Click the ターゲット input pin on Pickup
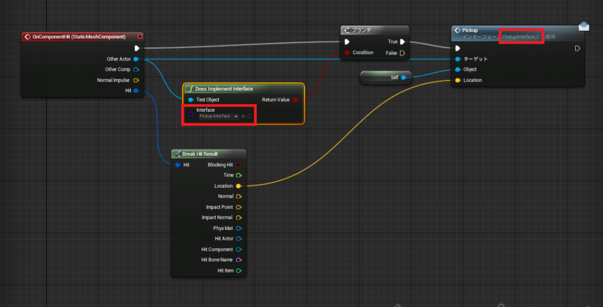Image resolution: width=603 pixels, height=307 pixels. pos(458,59)
